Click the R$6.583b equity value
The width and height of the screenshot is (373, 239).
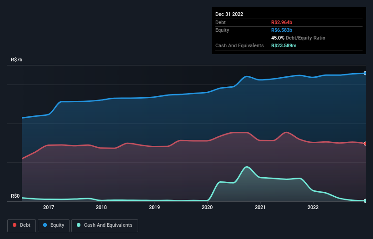[282, 30]
